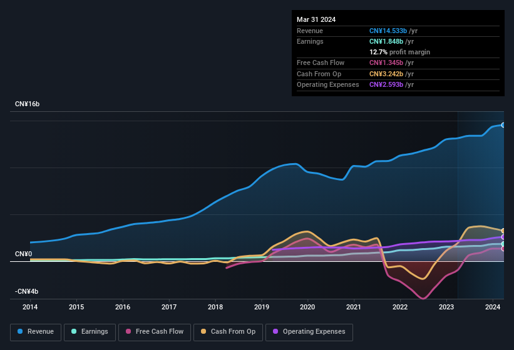
Task: Click the 2014 x-axis label
Action: coord(30,307)
